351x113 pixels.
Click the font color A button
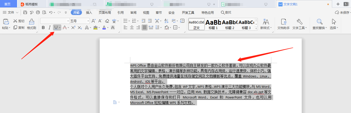(104, 27)
